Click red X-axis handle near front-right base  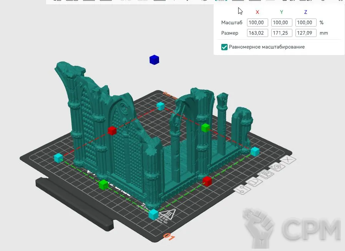pos(207,181)
